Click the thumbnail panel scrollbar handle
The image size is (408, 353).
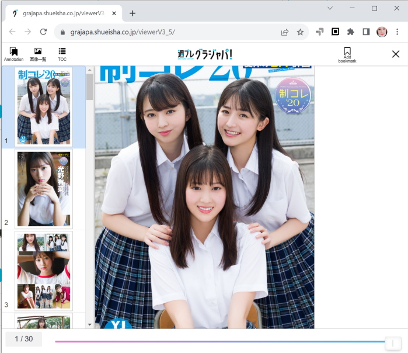point(89,86)
